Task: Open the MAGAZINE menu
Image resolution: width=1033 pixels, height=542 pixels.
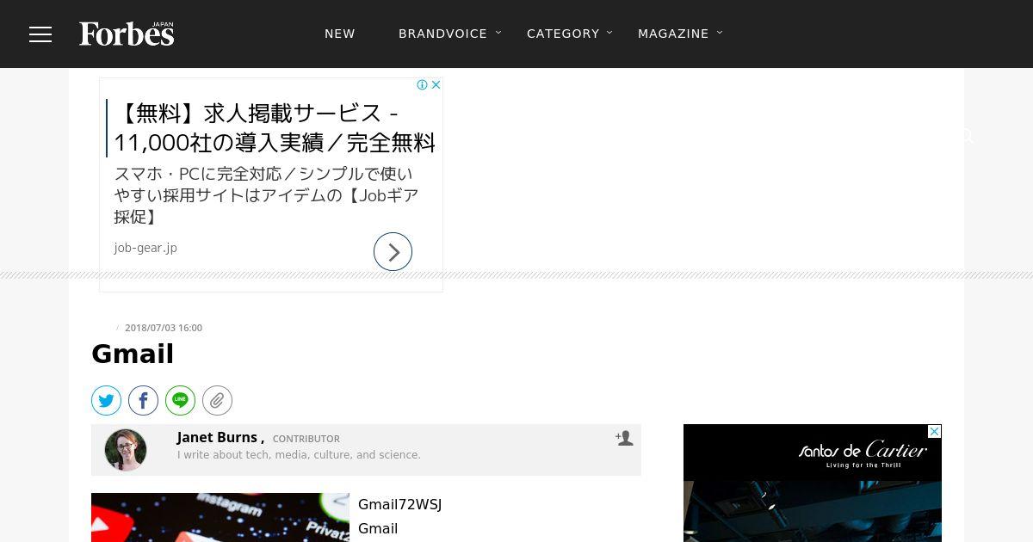Action: point(673,34)
